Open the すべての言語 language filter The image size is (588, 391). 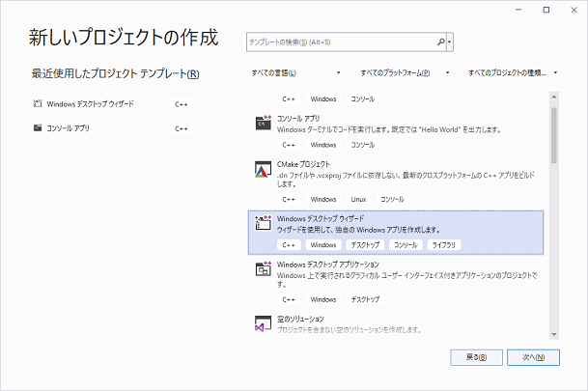[295, 72]
